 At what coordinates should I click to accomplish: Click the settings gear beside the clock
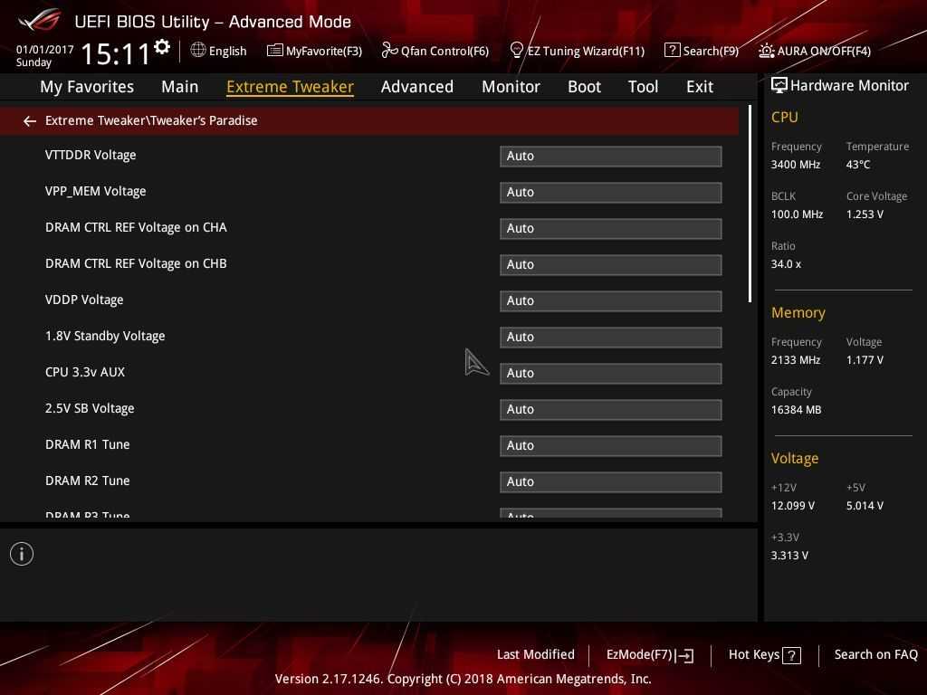pos(162,47)
